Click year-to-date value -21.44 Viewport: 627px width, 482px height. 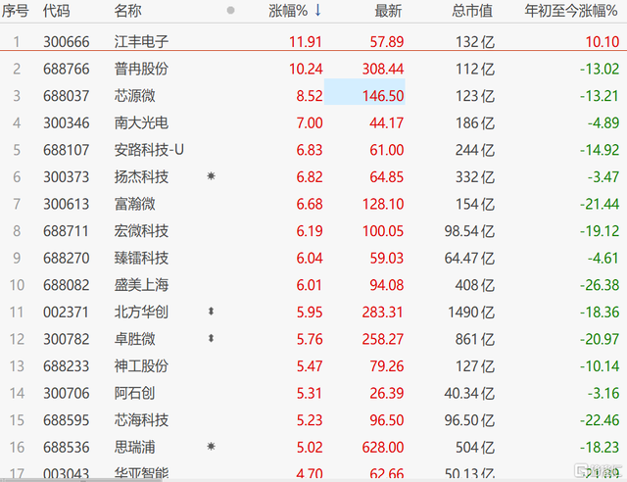tap(600, 204)
